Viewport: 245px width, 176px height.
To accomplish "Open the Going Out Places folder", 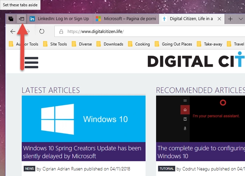I will pos(173,44).
